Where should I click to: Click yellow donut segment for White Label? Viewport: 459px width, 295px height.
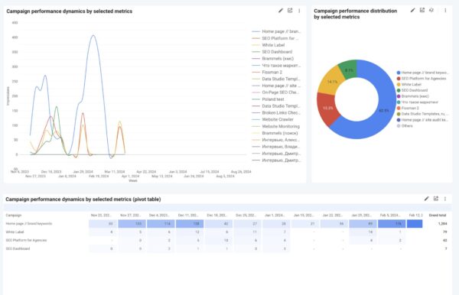332,82
